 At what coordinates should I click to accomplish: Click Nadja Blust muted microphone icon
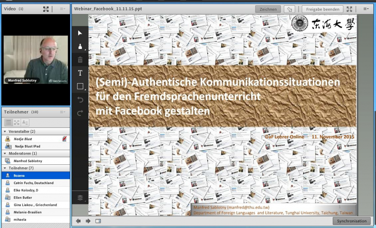[x=64, y=139]
